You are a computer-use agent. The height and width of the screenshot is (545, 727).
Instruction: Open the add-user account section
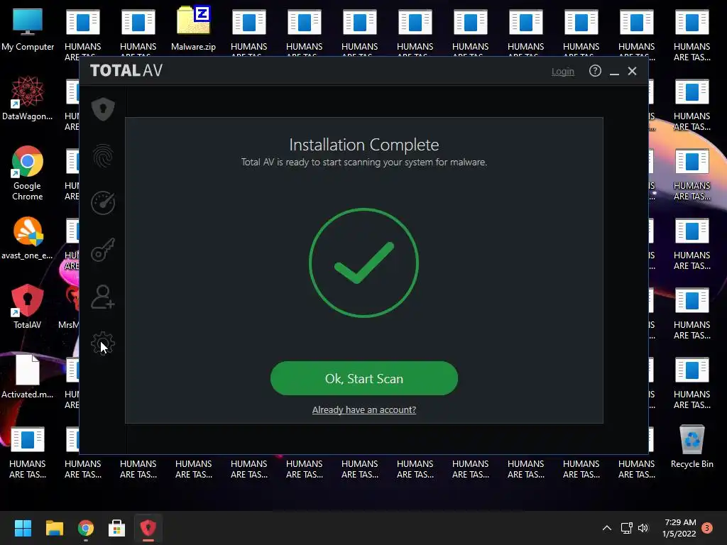point(103,297)
